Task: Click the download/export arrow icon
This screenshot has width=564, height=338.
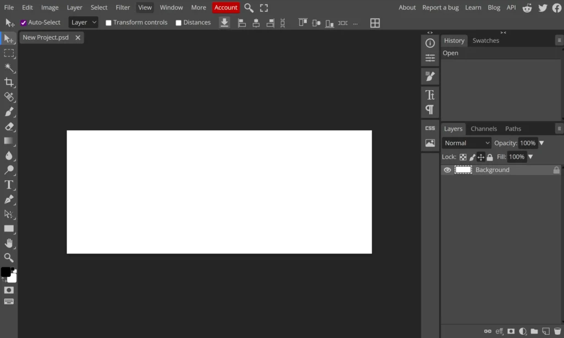Action: tap(224, 23)
